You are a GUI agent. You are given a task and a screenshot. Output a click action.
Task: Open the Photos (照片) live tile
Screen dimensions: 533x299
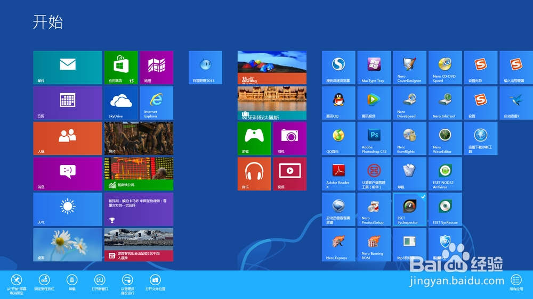tap(139, 138)
